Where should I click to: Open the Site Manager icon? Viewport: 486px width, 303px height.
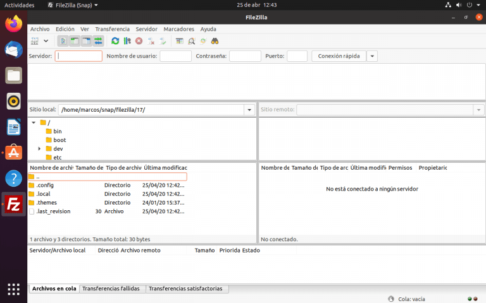34,41
